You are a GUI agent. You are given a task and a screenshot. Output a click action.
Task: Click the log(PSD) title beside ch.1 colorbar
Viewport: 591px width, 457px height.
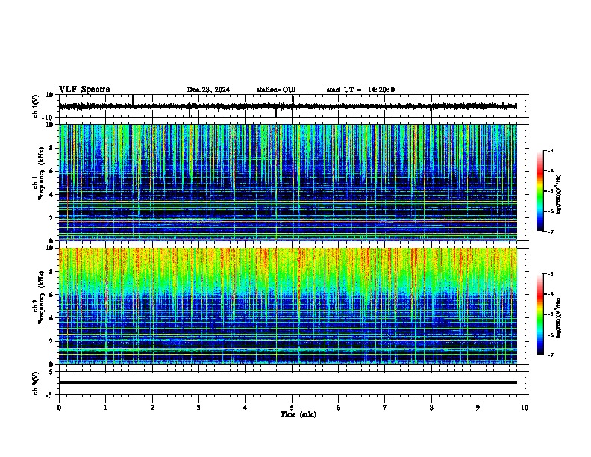coord(559,194)
